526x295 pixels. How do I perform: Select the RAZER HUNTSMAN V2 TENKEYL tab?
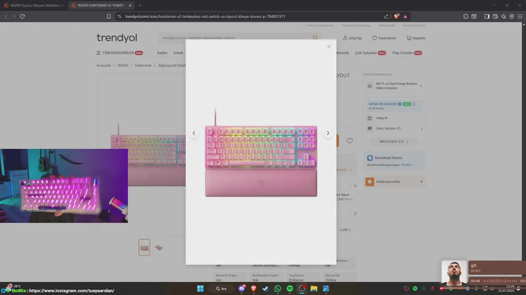click(101, 5)
